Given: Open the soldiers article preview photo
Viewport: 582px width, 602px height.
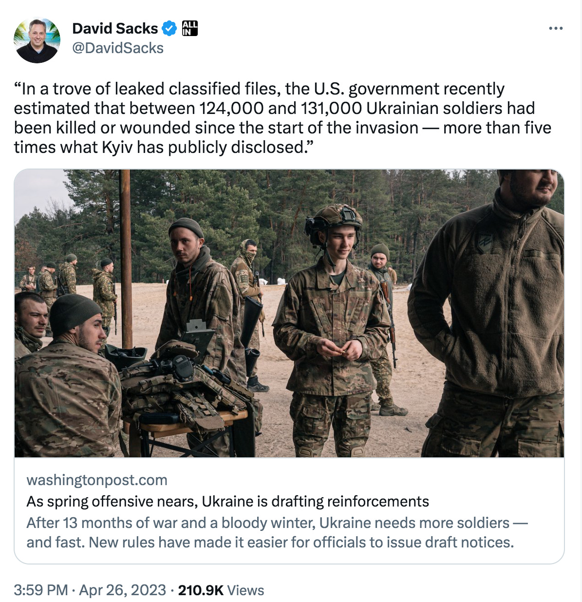Looking at the screenshot, I should coord(289,314).
